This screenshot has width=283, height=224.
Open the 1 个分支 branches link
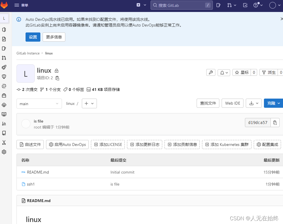(50, 89)
